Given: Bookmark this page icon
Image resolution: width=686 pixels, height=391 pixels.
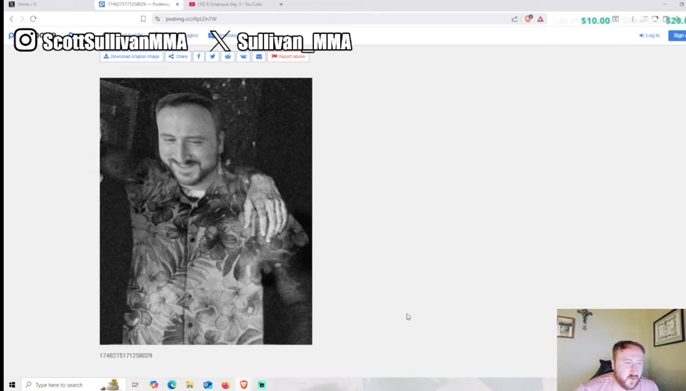Looking at the screenshot, I should pyautogui.click(x=143, y=19).
